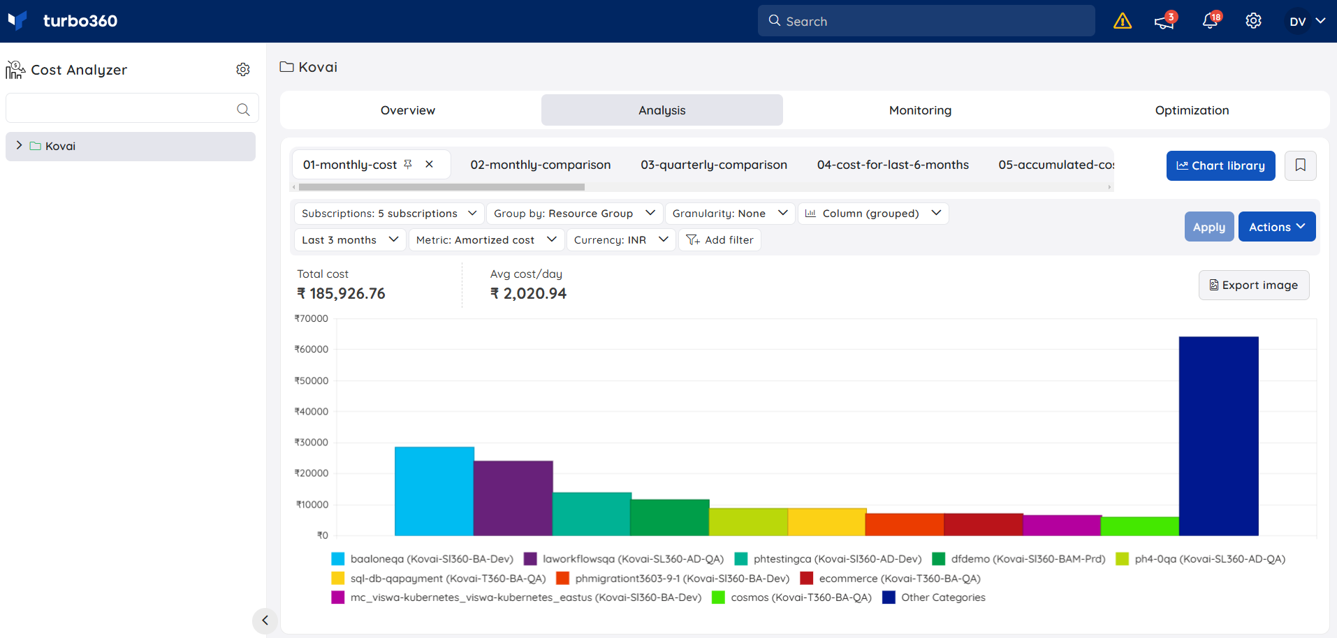
Task: Switch to the Optimization tab
Action: point(1192,110)
